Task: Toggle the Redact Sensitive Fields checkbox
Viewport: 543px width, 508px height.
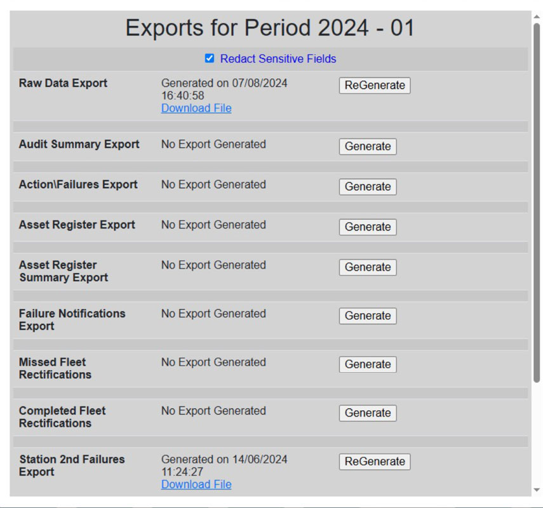Action: (210, 58)
